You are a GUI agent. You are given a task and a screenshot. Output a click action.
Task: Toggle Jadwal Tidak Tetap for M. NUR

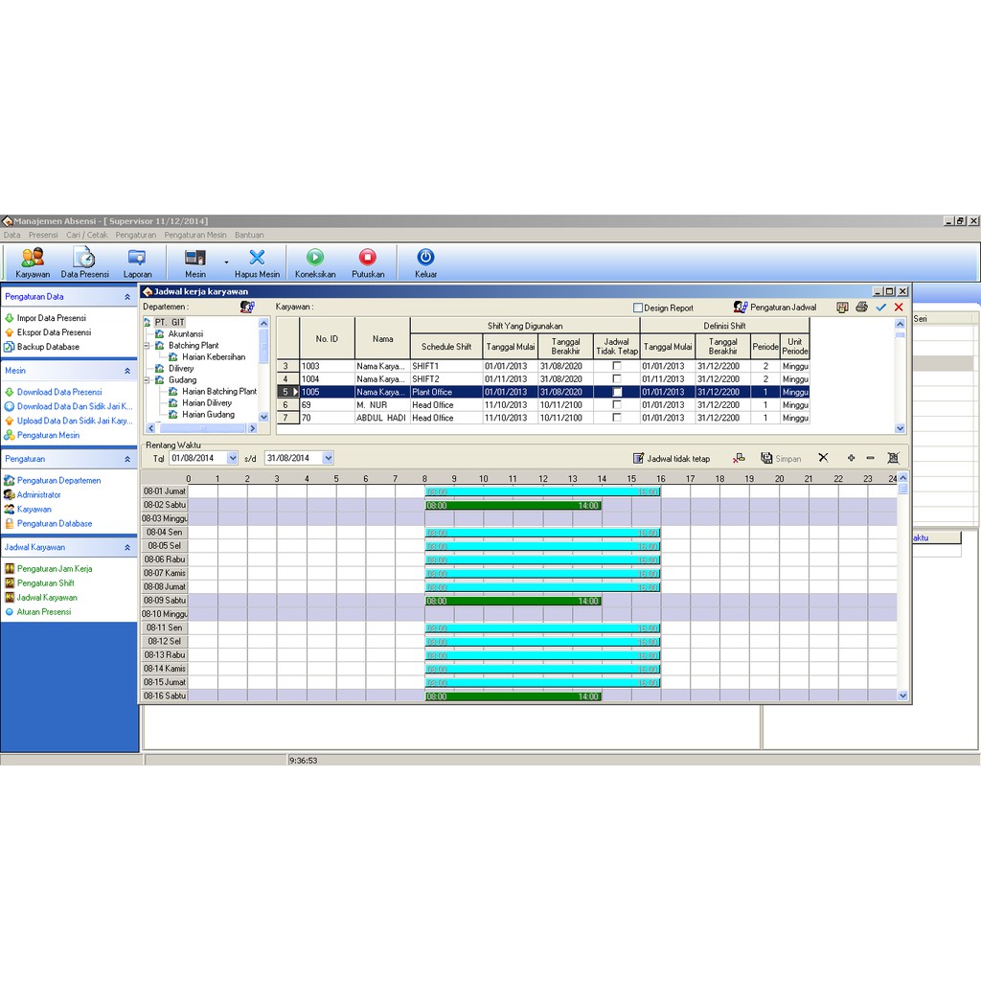pos(617,405)
